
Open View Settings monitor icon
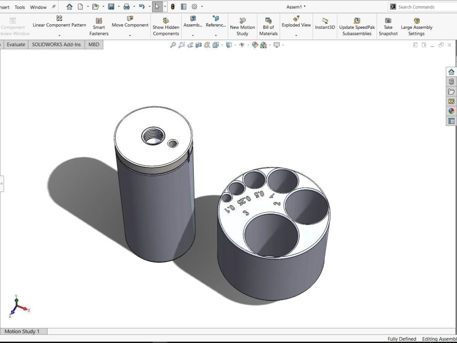[x=276, y=45]
